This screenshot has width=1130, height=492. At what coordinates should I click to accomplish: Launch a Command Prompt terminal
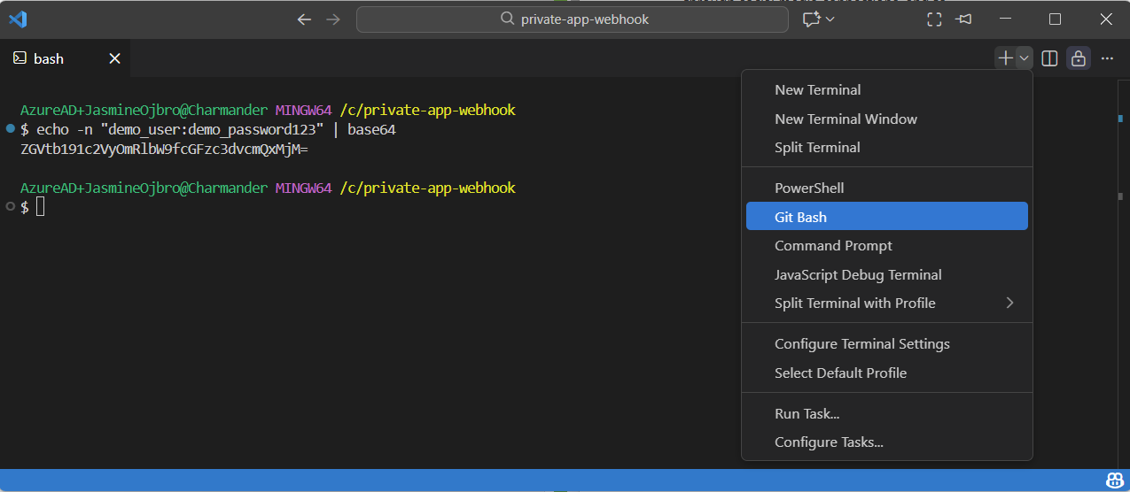tap(887, 245)
